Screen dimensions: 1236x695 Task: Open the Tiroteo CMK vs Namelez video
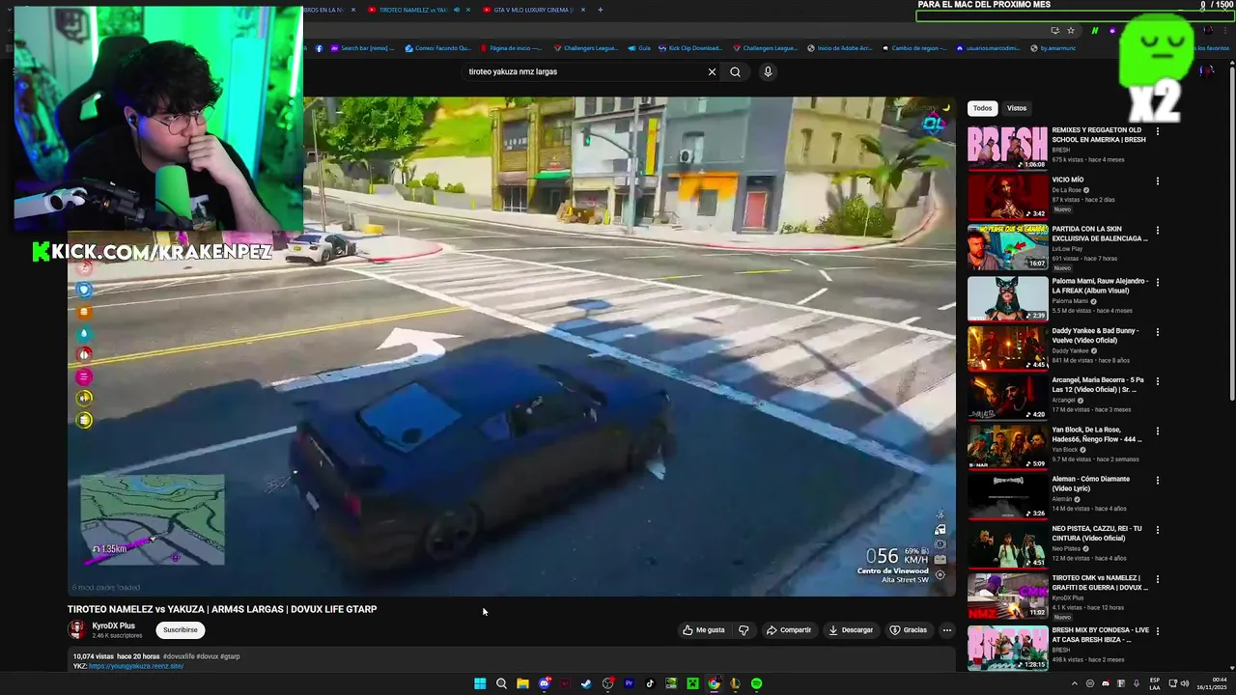click(x=1007, y=596)
